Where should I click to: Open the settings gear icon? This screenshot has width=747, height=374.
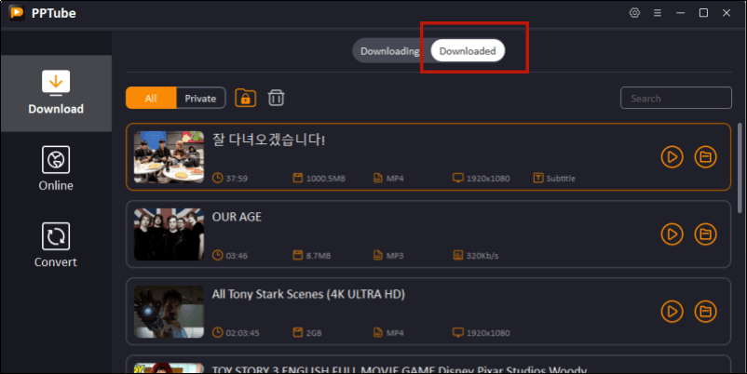635,13
